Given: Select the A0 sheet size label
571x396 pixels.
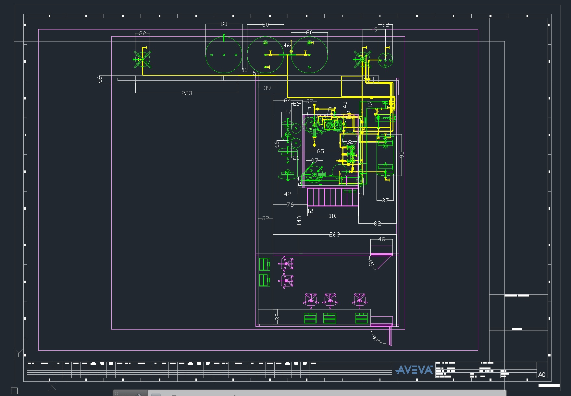Looking at the screenshot, I should 542,375.
